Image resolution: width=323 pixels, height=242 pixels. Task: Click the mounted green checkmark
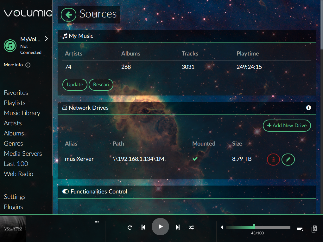195,159
